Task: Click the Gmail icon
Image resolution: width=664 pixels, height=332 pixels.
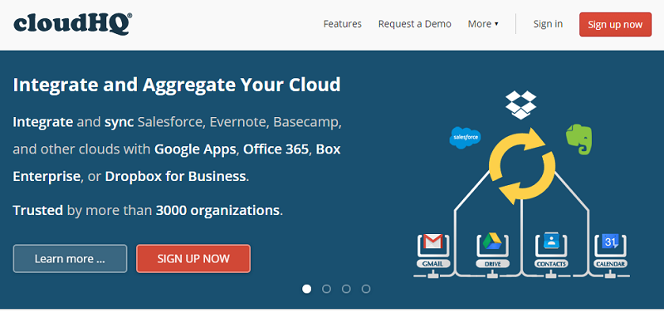Action: tap(432, 242)
